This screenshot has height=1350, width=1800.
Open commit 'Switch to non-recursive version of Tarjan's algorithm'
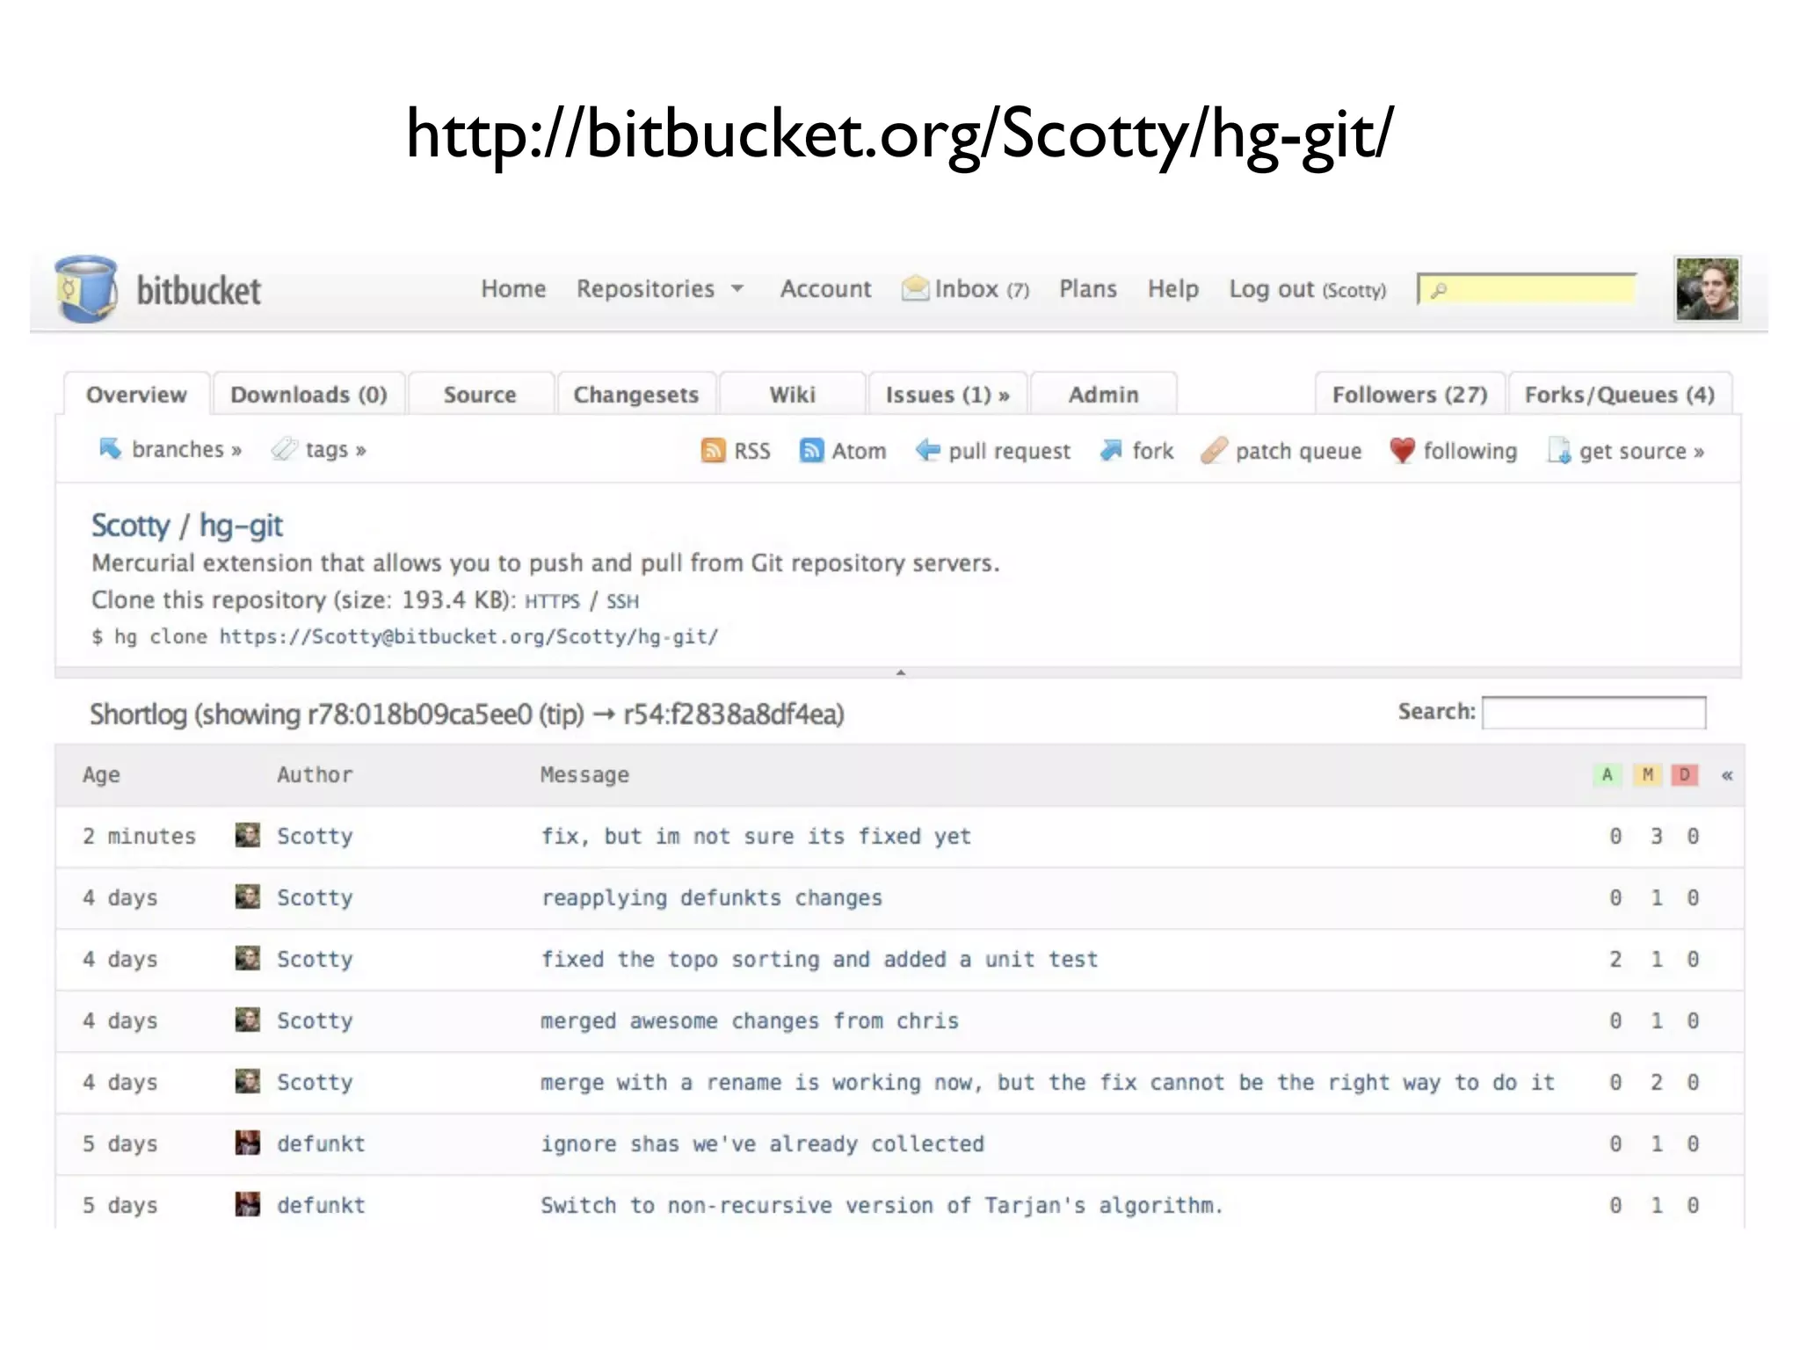(x=882, y=1205)
